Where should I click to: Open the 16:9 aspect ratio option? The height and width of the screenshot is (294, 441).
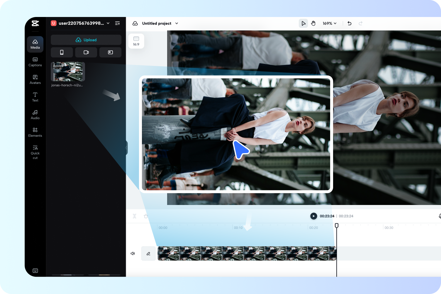click(136, 41)
